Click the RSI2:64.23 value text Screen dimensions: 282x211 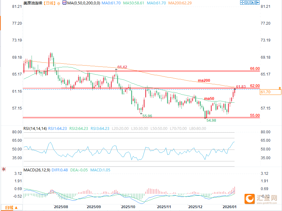(x=79, y=129)
